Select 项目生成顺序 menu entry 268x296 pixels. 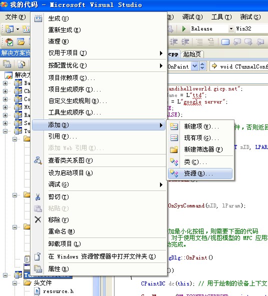99,89
